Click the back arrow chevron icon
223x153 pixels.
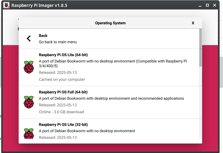pyautogui.click(x=29, y=38)
